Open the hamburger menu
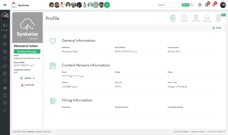 5,5
